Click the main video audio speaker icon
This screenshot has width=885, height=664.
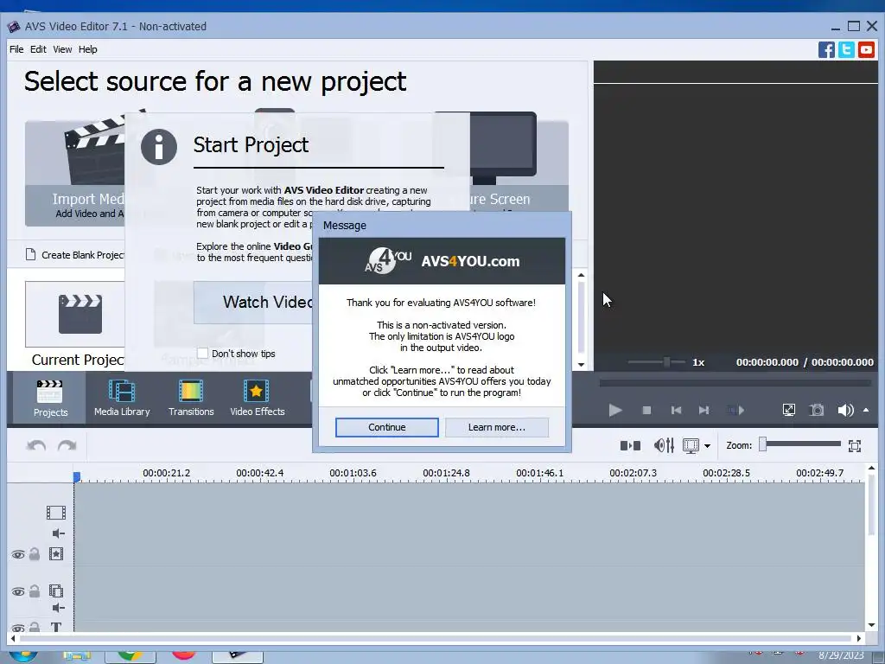coord(58,533)
